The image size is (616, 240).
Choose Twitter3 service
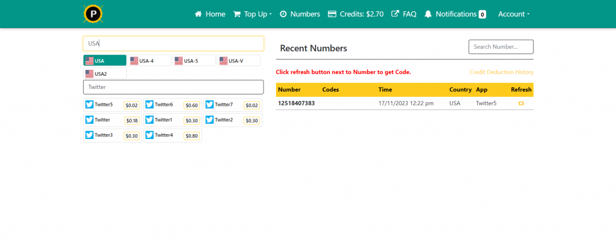click(x=112, y=135)
